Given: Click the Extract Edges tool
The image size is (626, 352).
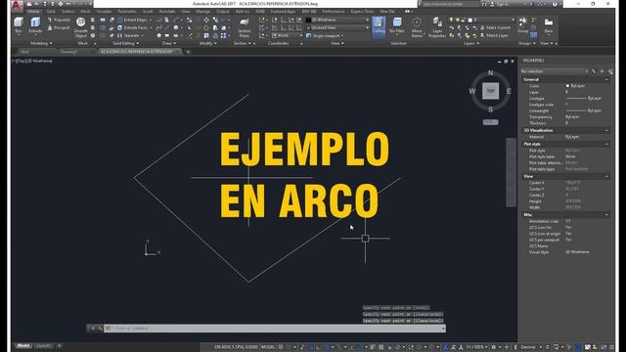Looking at the screenshot, I should coord(133,20).
